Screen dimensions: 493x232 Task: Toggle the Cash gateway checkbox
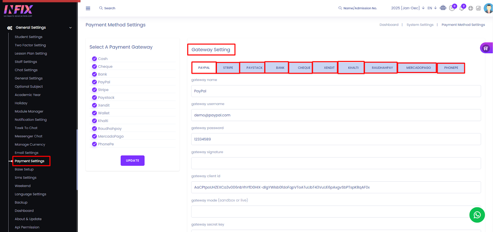pyautogui.click(x=94, y=59)
